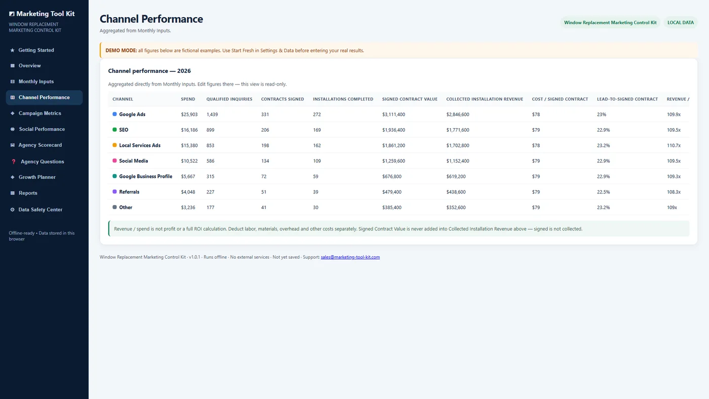Open the Growth Planner label
The width and height of the screenshot is (709, 399).
tap(37, 177)
